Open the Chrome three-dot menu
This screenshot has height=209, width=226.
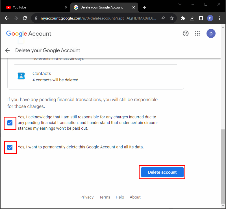click(219, 18)
